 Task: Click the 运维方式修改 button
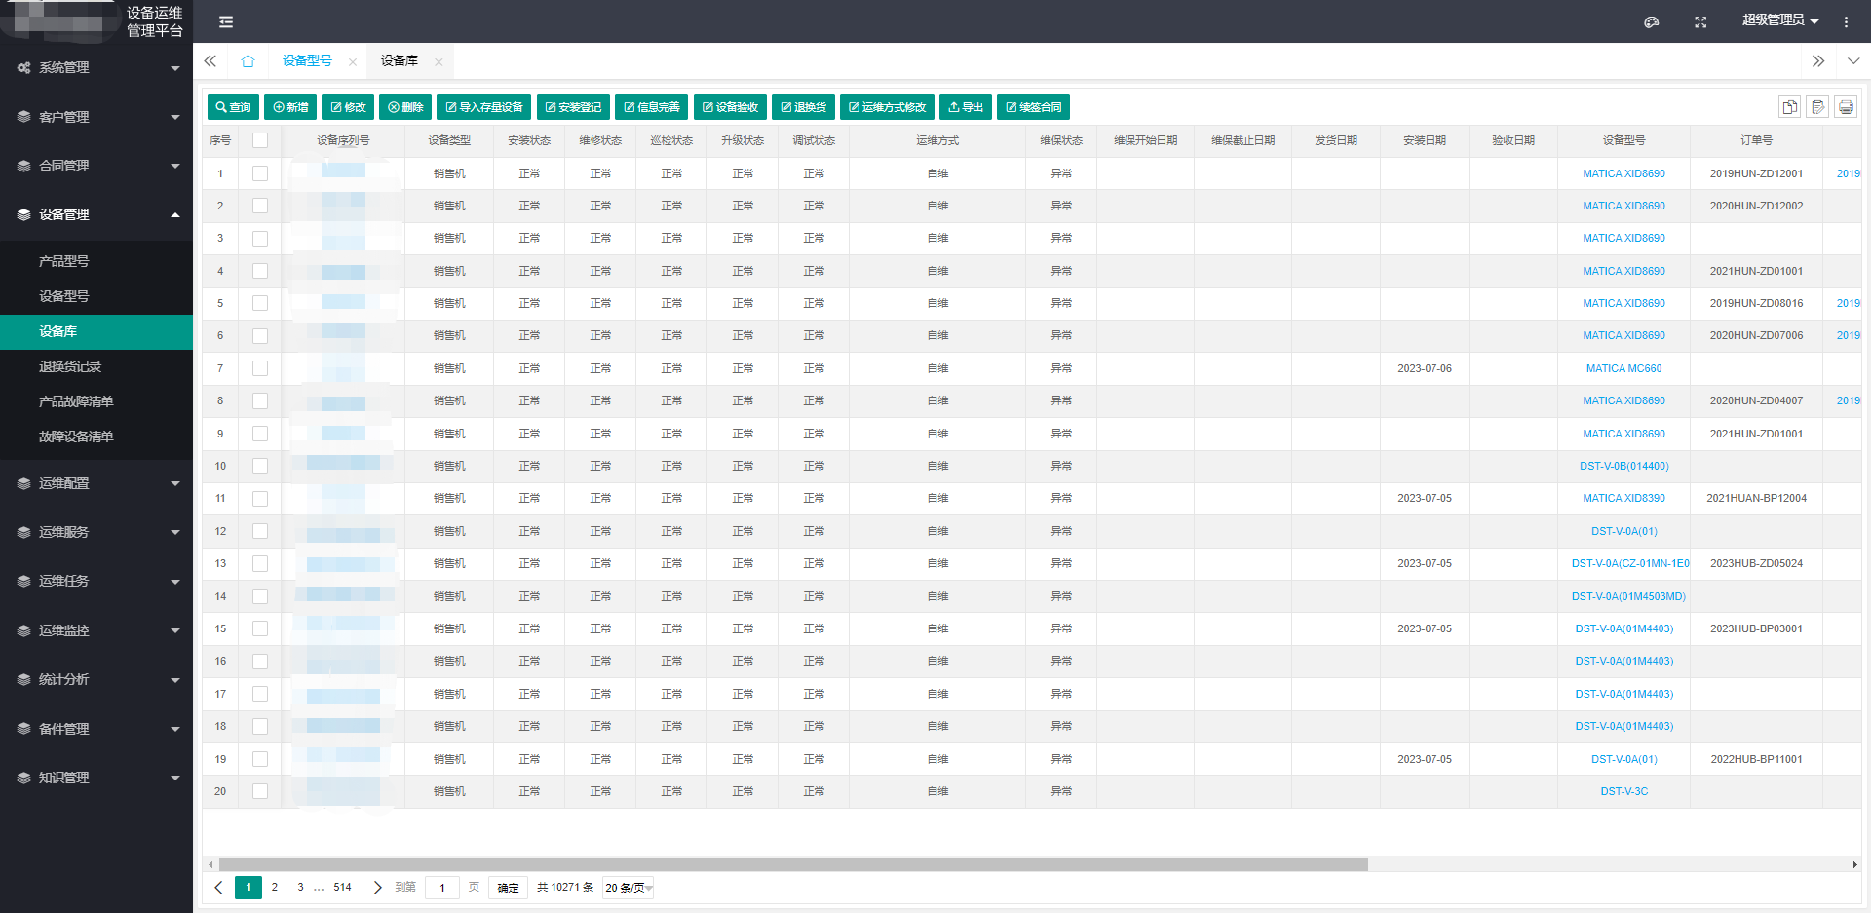887,106
